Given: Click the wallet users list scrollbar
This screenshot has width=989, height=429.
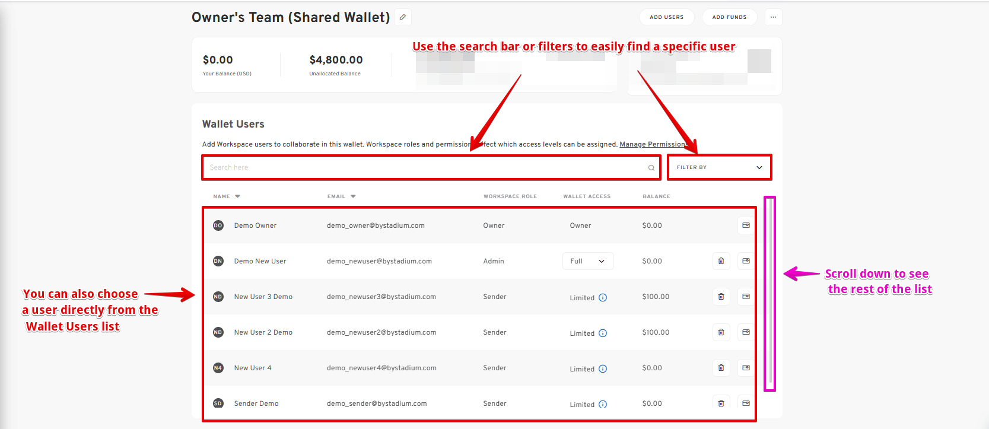Looking at the screenshot, I should pos(770,294).
